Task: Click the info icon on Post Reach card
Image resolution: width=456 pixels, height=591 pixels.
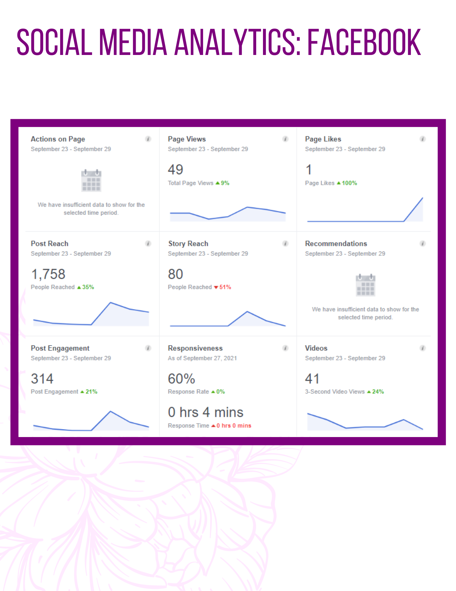Action: point(148,243)
